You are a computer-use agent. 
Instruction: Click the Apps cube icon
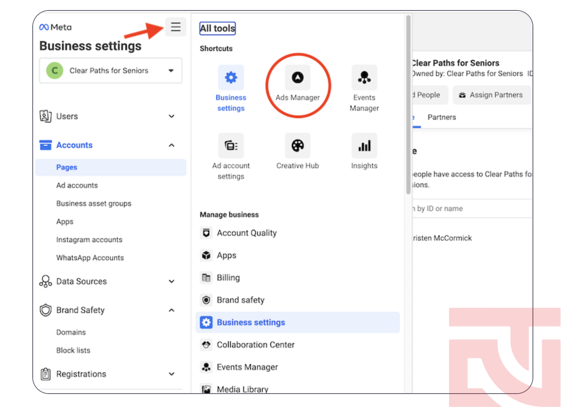(x=206, y=255)
